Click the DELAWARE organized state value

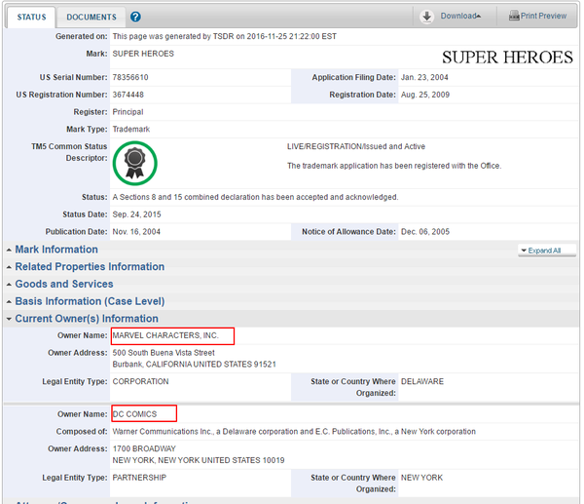tap(422, 381)
